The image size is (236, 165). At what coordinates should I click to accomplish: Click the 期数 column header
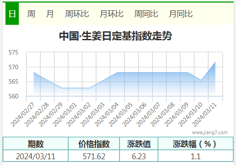tap(36, 144)
